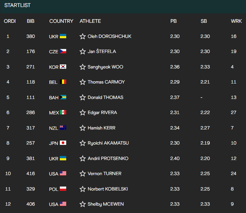This screenshot has width=246, height=213.
Task: Click star icon beside Vernon Turner
Action: (83, 174)
